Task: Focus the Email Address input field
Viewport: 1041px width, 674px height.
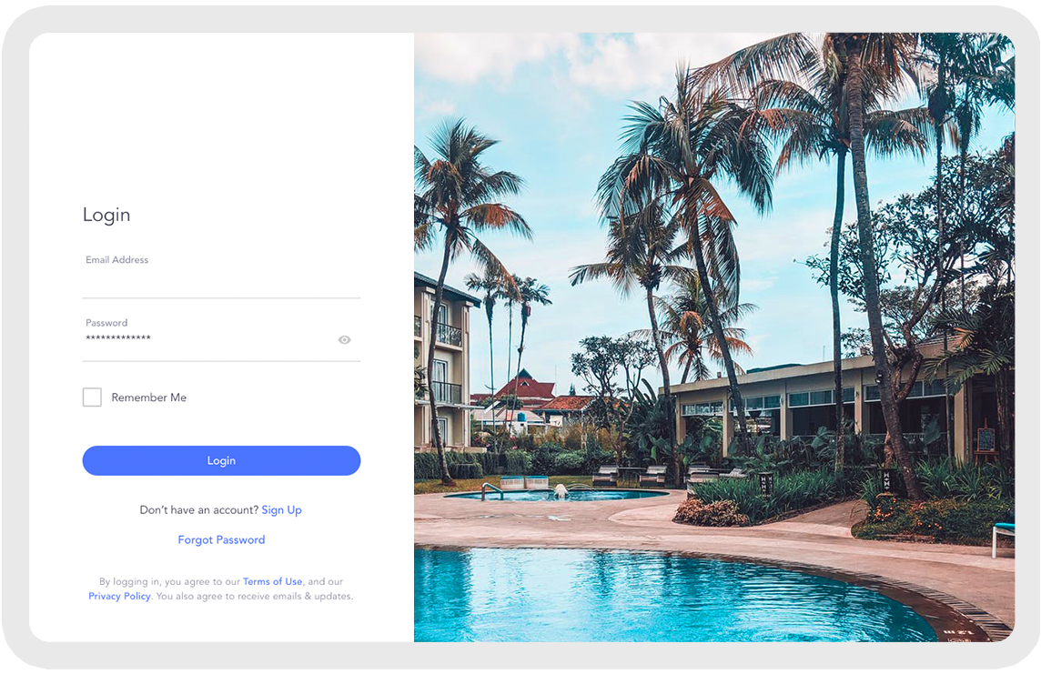Action: click(x=221, y=281)
